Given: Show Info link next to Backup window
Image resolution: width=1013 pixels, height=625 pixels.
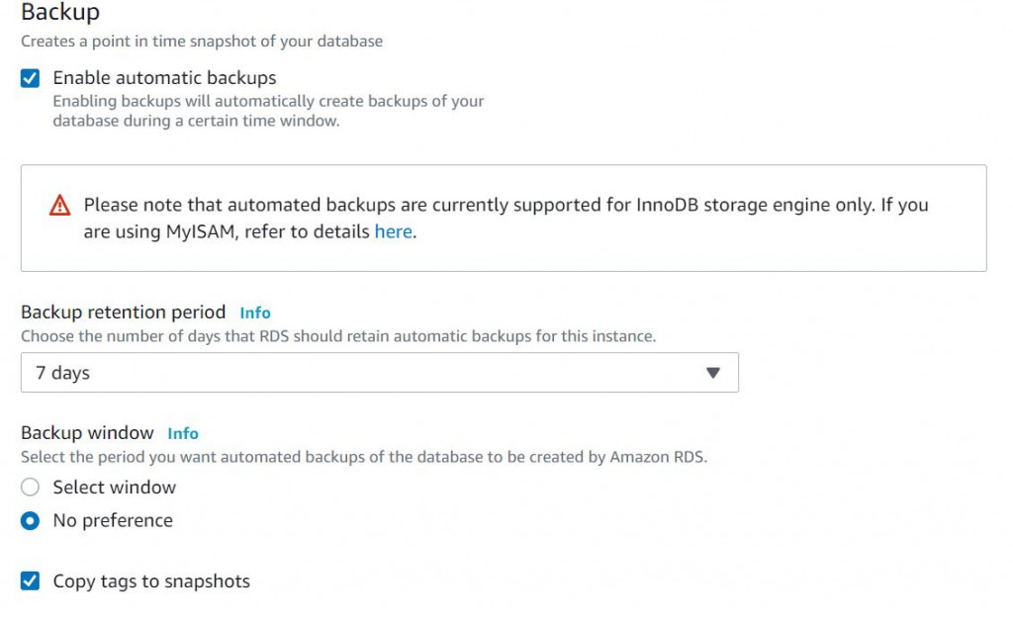Looking at the screenshot, I should tap(183, 433).
